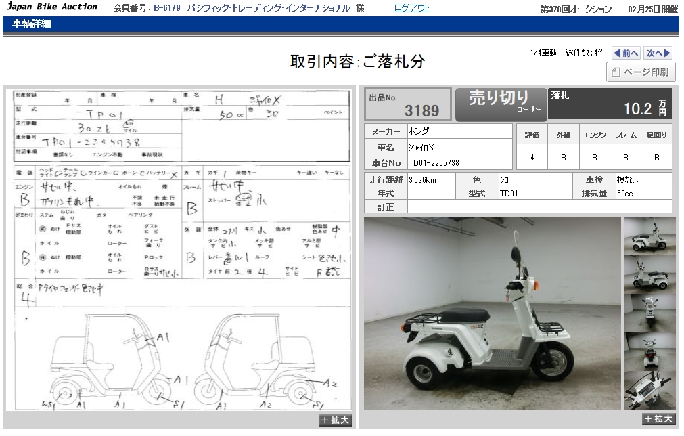Enlarge the inspection sheet with 拡大

click(336, 420)
